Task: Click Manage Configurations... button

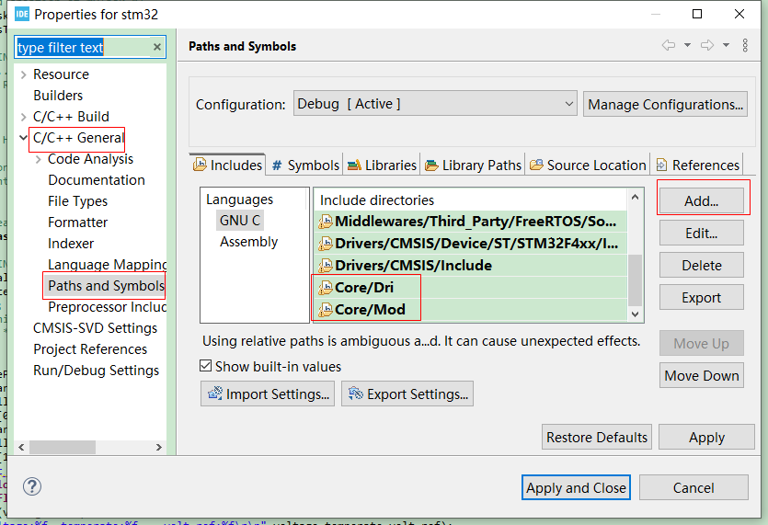Action: pos(665,104)
